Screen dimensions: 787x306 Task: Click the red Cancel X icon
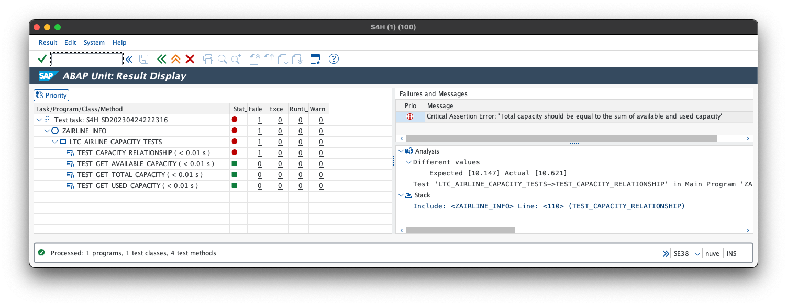(190, 59)
